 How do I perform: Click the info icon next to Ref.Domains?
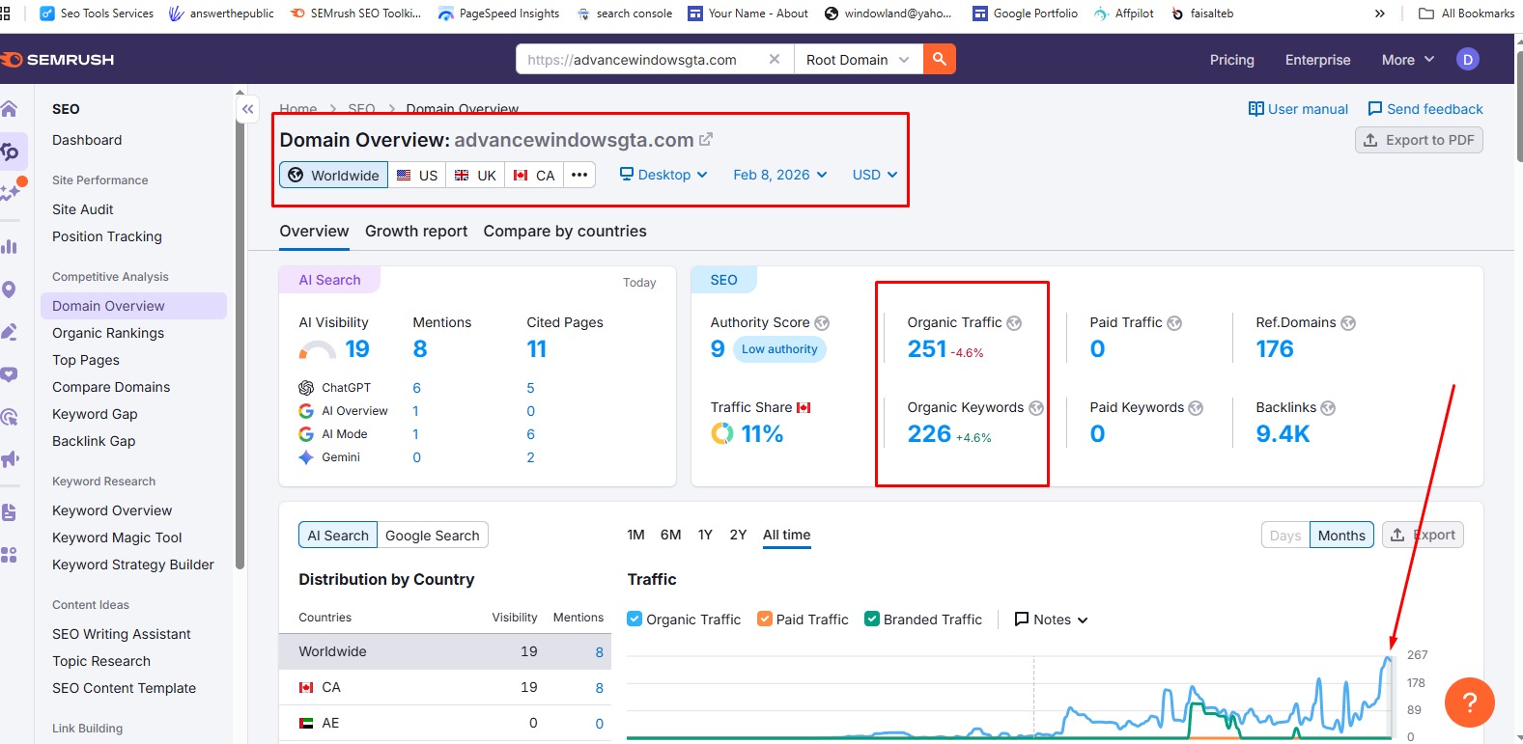[1348, 323]
